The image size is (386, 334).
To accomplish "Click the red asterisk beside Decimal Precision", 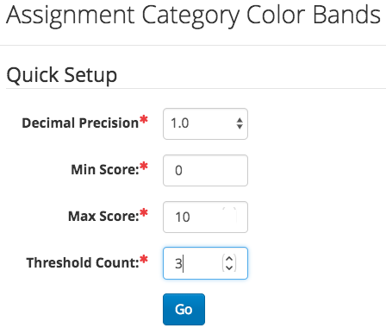I will coord(144,119).
